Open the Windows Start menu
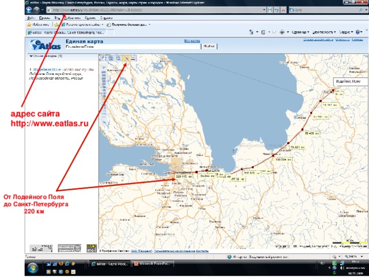The height and width of the screenshot is (277, 369). point(32,267)
